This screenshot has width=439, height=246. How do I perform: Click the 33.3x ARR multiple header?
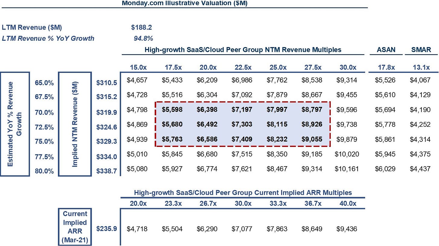(x=278, y=203)
